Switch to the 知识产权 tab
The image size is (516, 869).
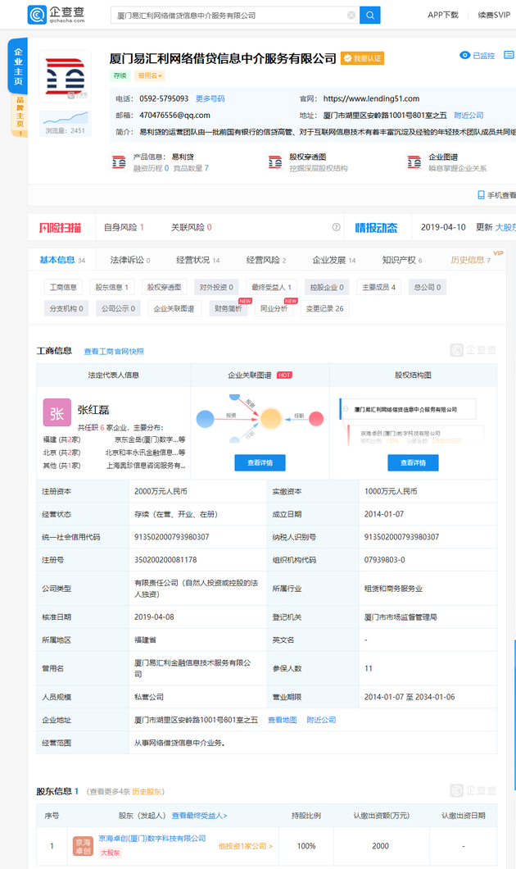coord(402,260)
